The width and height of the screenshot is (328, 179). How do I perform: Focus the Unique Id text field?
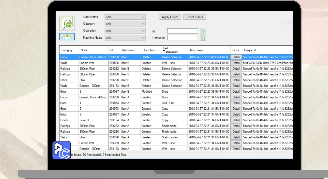pos(182,38)
